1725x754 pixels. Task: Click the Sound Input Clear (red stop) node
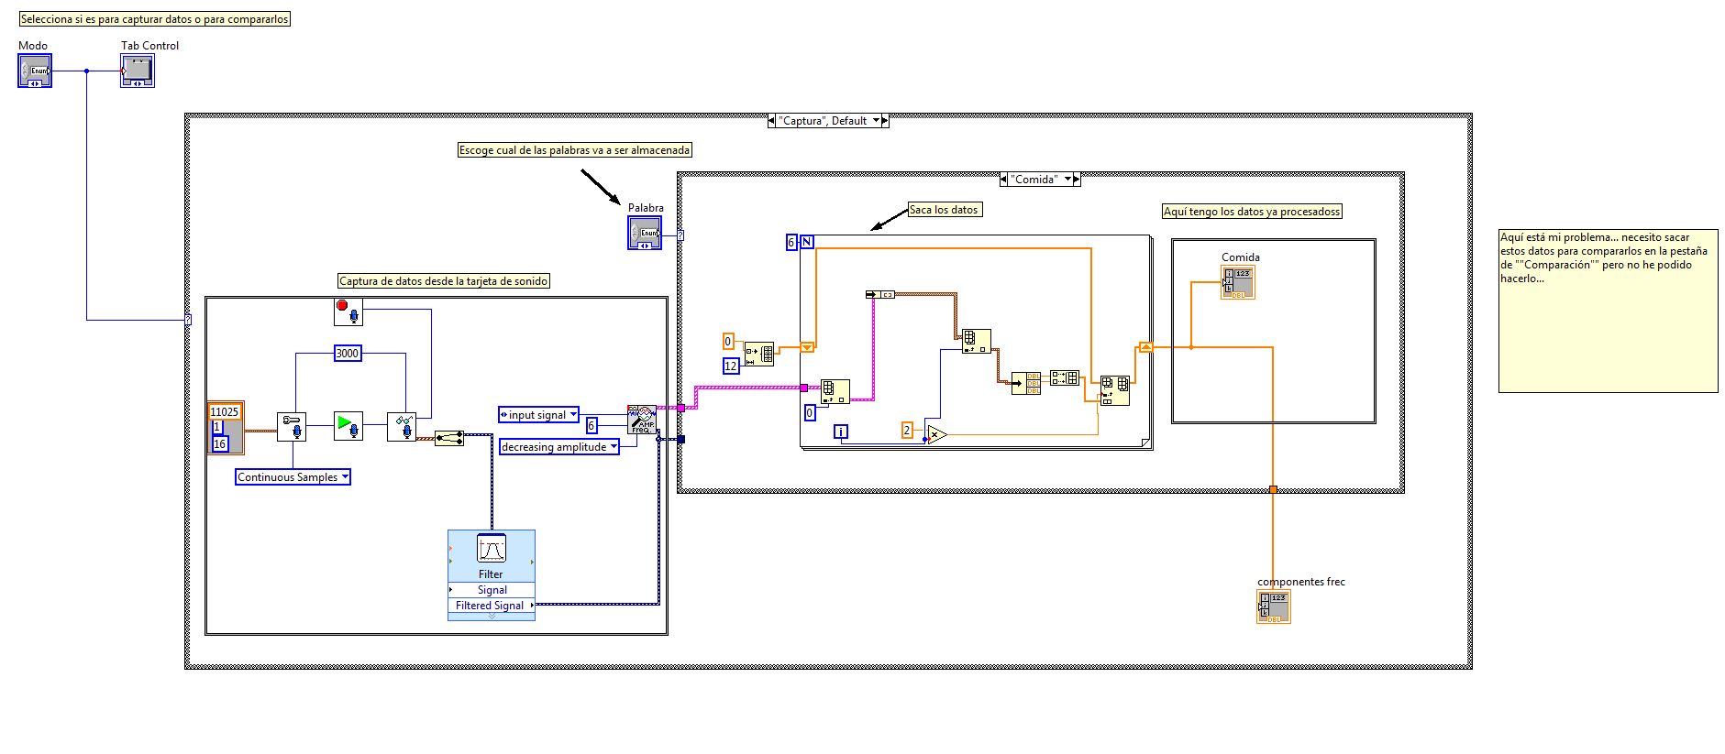pyautogui.click(x=348, y=311)
